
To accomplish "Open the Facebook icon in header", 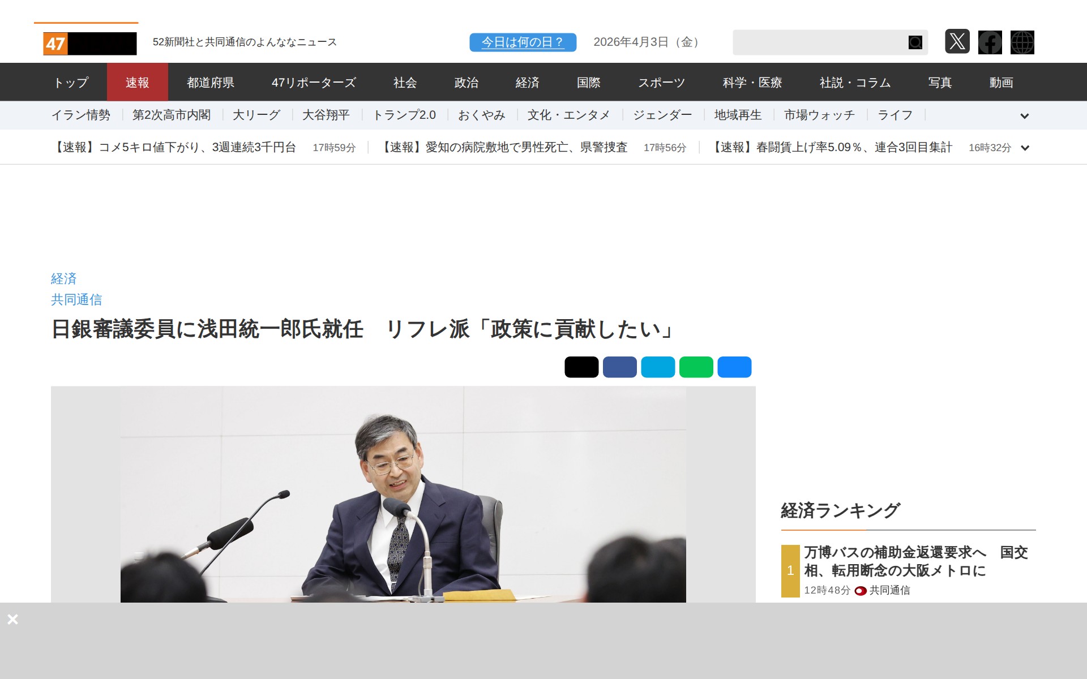I will point(990,42).
